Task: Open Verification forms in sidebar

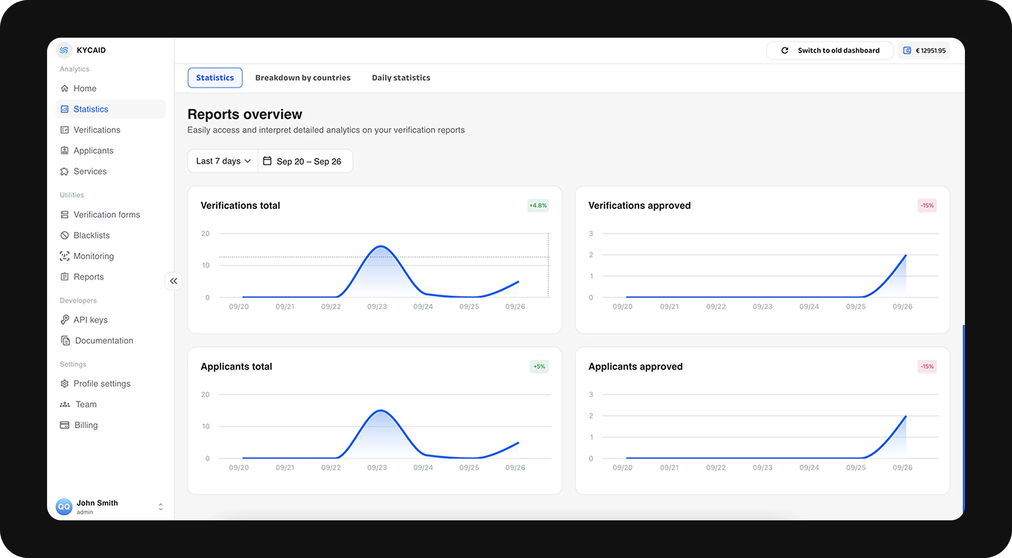Action: [106, 215]
